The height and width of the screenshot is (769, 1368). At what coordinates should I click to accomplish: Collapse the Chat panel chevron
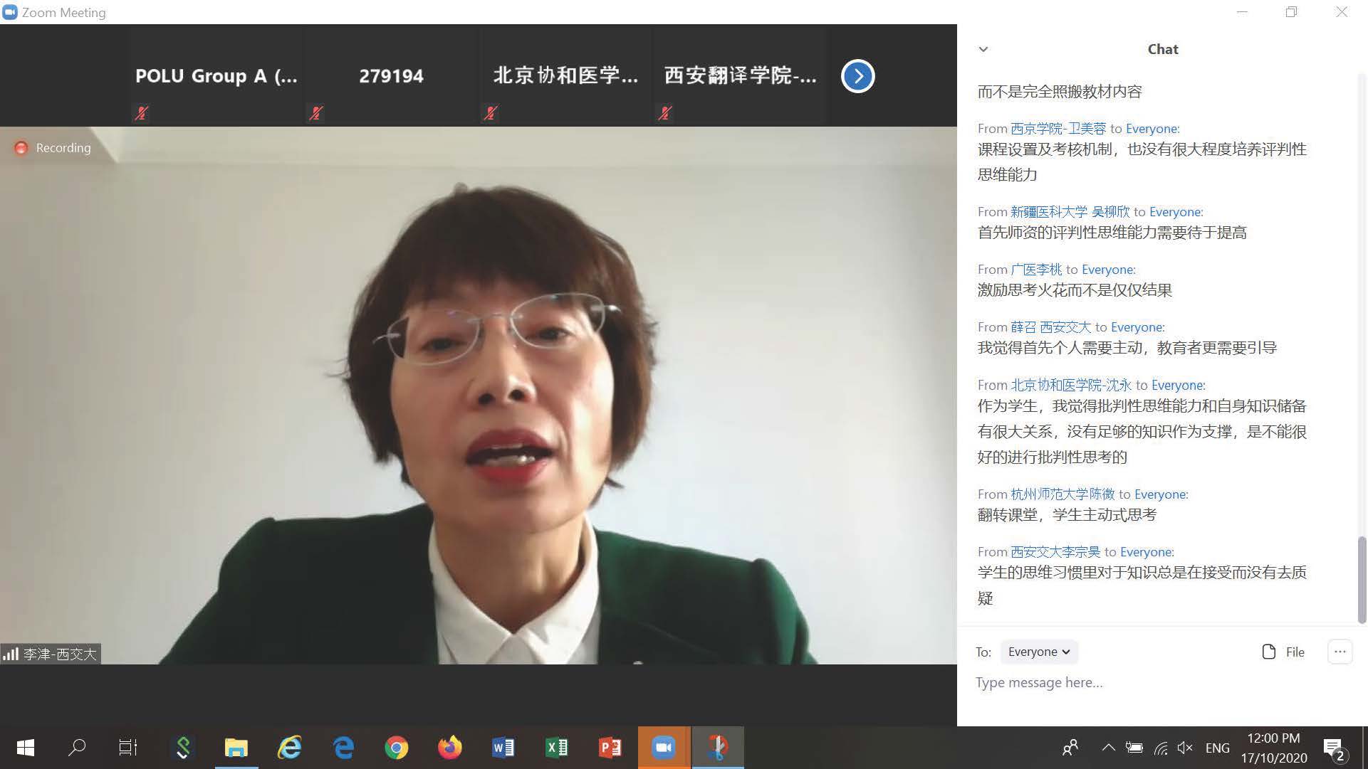pos(983,49)
